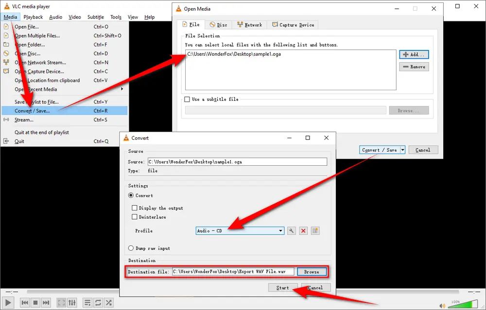Image resolution: width=486 pixels, height=310 pixels.
Task: Mute using the speaker volume icon
Action: pyautogui.click(x=442, y=306)
